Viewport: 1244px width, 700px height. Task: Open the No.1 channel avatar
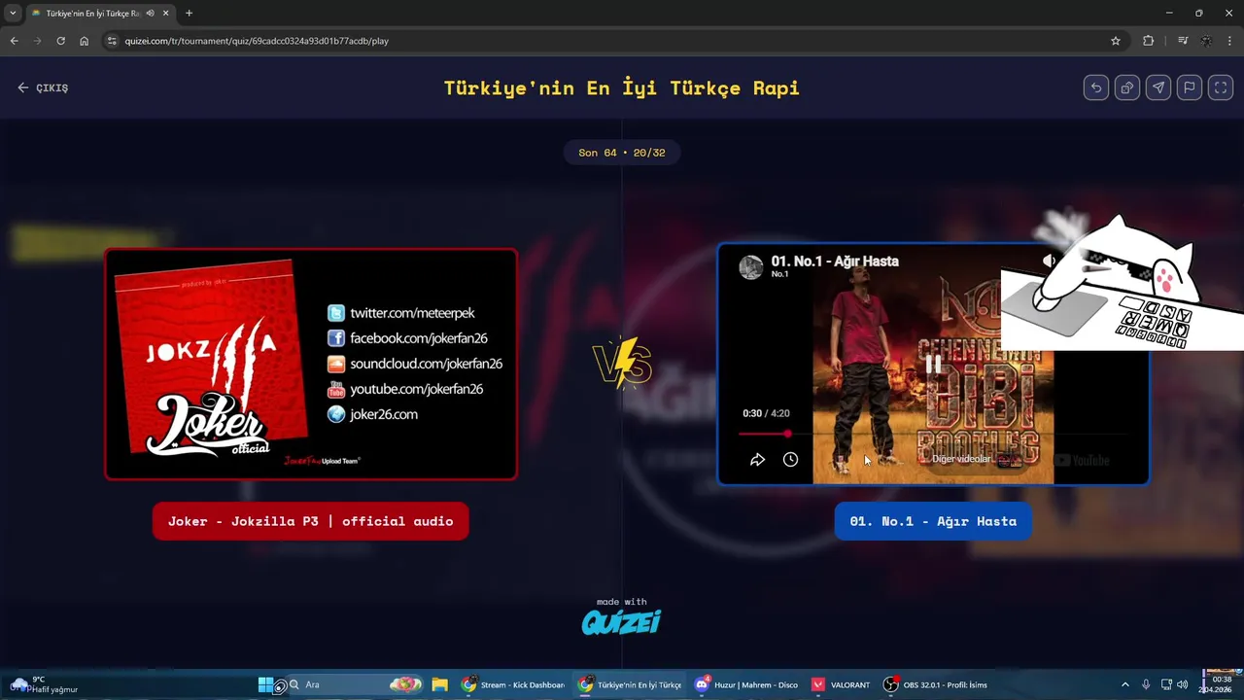pos(751,267)
